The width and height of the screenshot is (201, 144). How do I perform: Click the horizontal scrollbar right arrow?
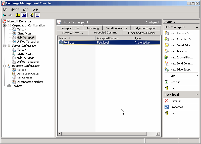point(158,134)
